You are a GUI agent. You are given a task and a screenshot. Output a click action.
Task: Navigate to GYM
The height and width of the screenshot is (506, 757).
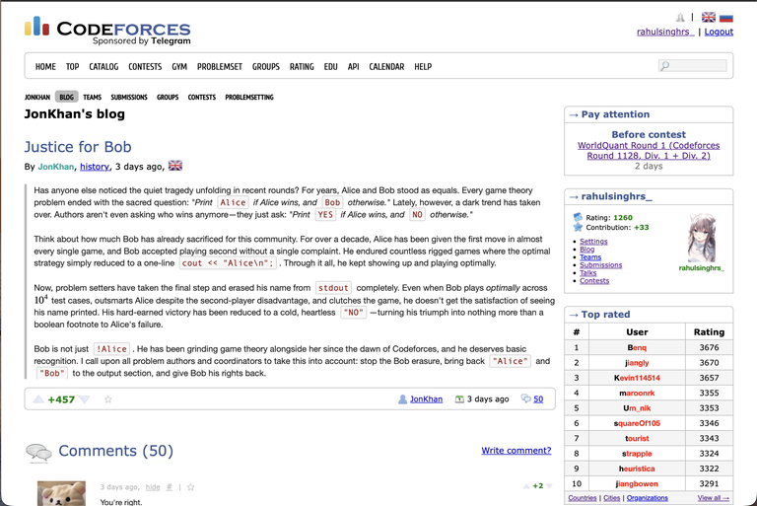pyautogui.click(x=179, y=67)
